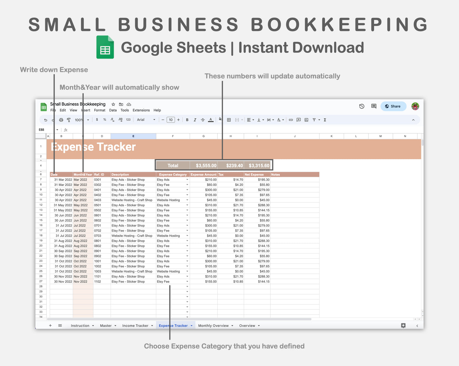This screenshot has width=459, height=366.
Task: Toggle strikethrough formatting
Action: tap(203, 120)
